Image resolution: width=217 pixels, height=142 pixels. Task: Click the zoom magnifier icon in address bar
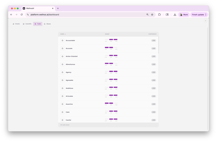pos(147,15)
